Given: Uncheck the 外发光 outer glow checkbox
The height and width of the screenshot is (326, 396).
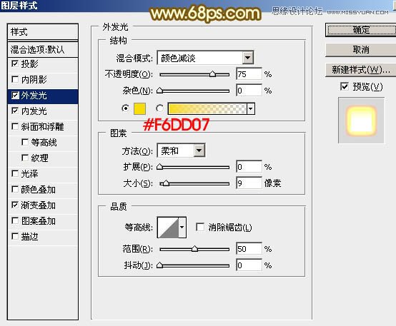Looking at the screenshot, I should coord(15,96).
